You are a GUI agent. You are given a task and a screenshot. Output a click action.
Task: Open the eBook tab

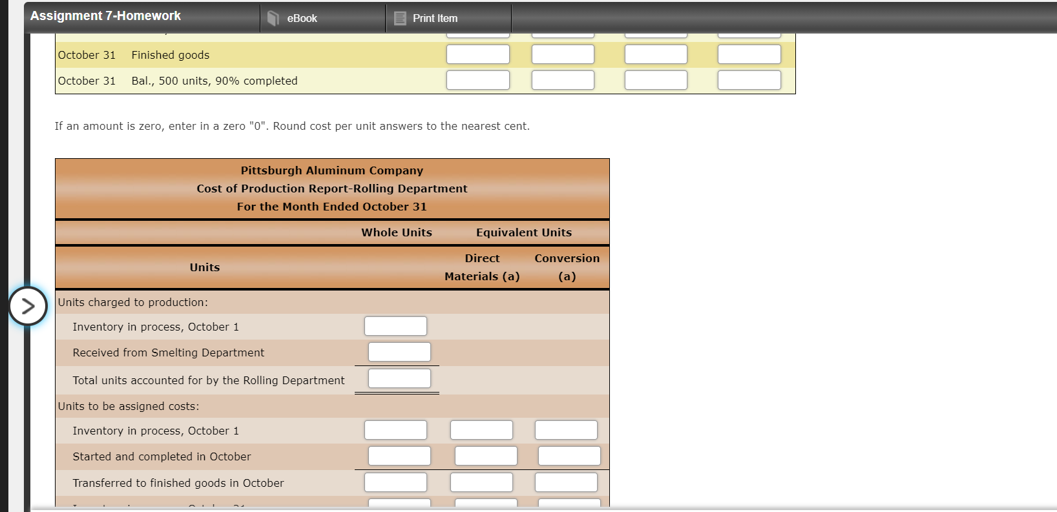click(323, 18)
